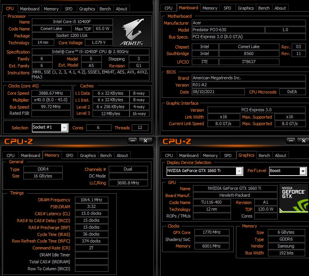
Task: Open the SPD tab in the Mainboard window
Action: pyautogui.click(x=227, y=8)
